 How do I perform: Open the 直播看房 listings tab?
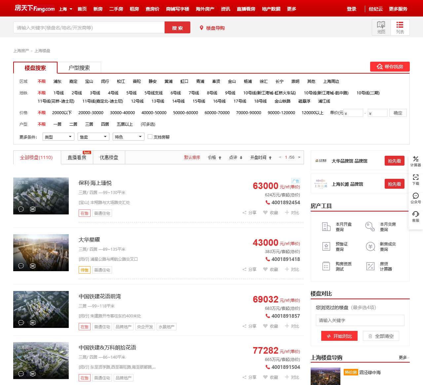(x=77, y=157)
